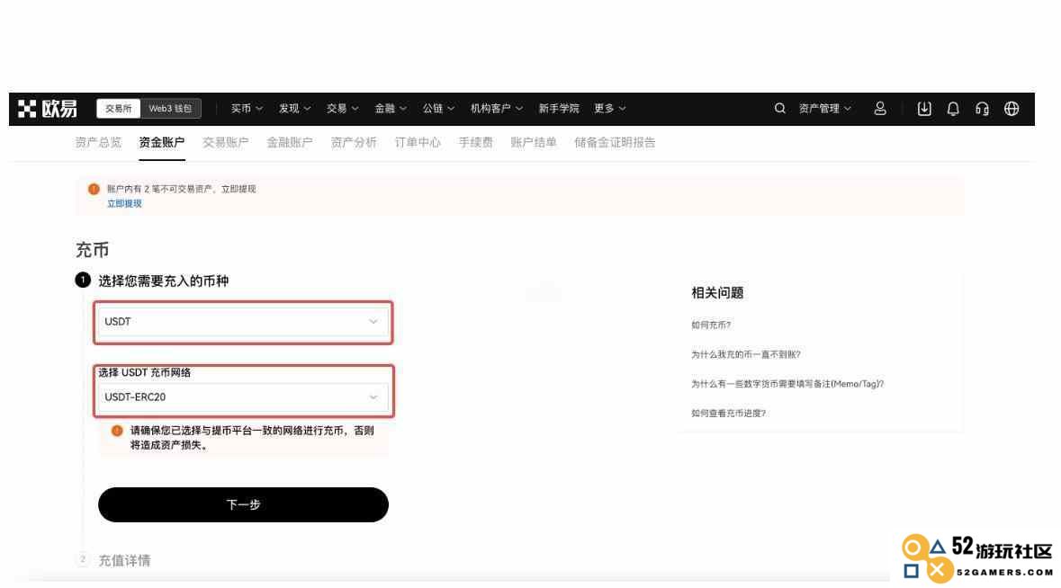Expand the USDT currency dropdown
This screenshot has height=588, width=1061.
(243, 322)
